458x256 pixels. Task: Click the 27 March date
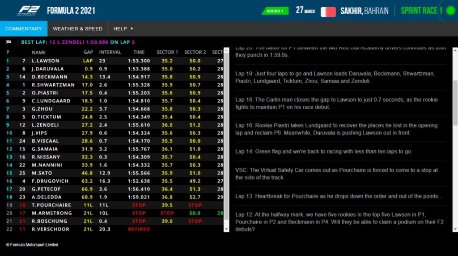[x=305, y=11]
